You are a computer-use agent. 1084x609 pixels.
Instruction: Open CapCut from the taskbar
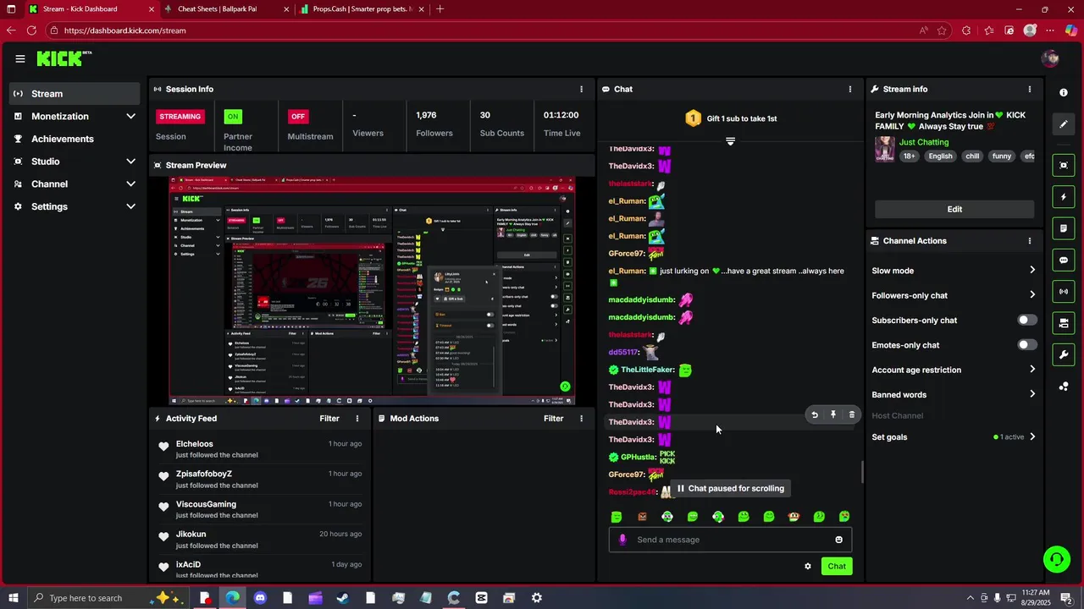point(481,598)
